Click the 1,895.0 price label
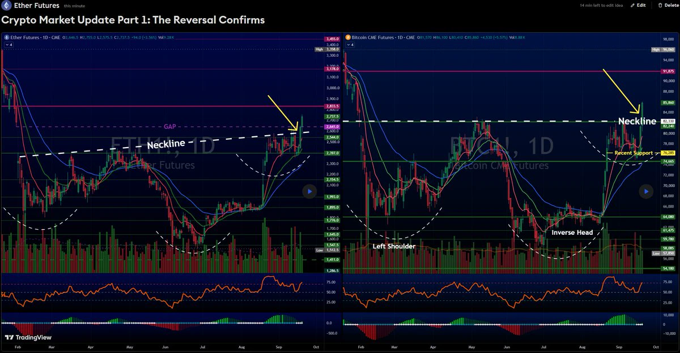The width and height of the screenshot is (680, 353). tap(331, 208)
